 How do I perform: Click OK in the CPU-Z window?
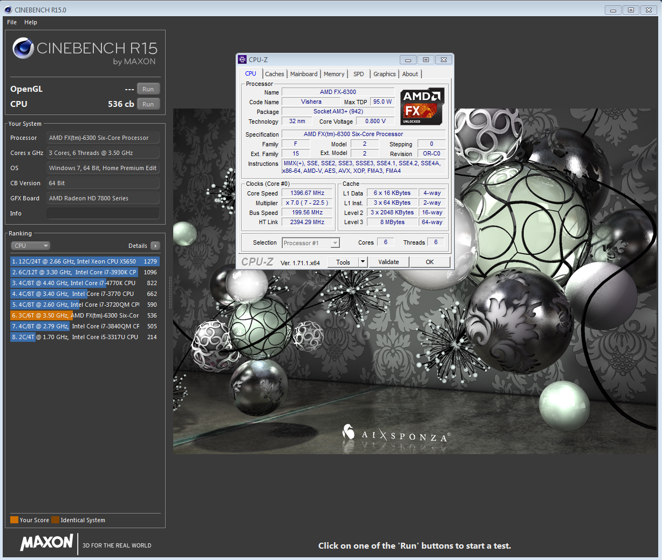coord(429,262)
